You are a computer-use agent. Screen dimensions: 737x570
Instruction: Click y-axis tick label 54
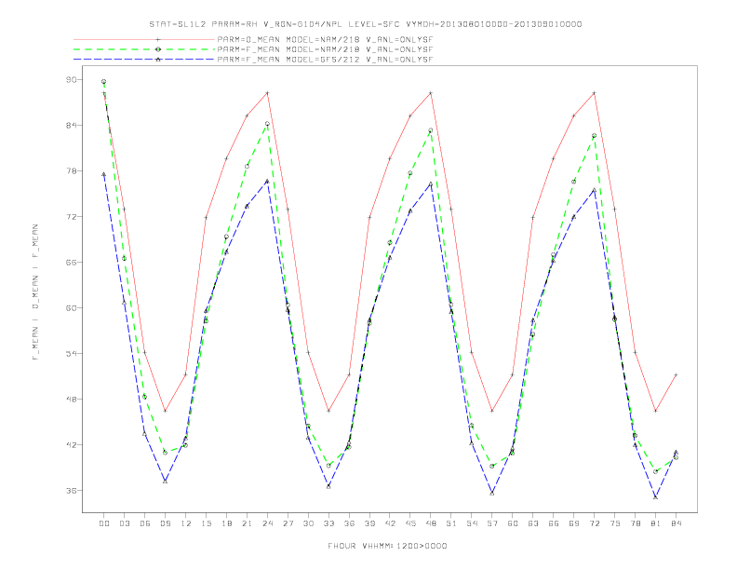tap(71, 354)
